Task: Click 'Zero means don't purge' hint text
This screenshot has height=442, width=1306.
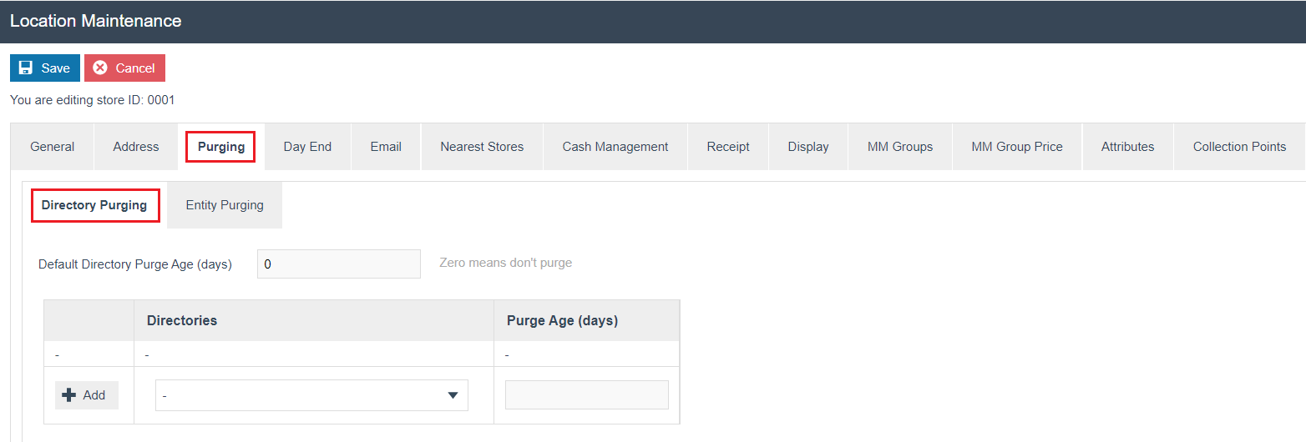Action: 506,263
